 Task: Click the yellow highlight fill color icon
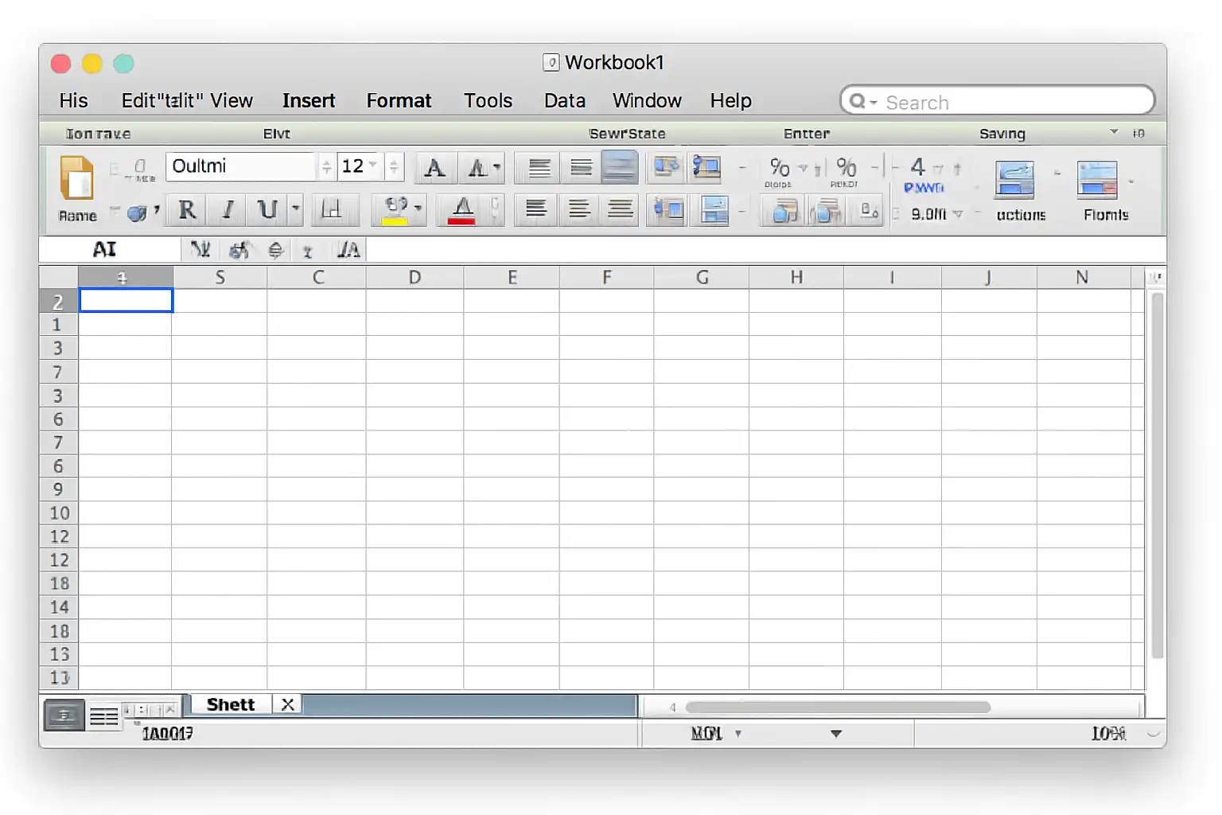(x=395, y=210)
